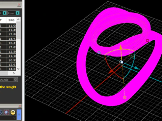Image resolution: width=162 pixels, height=121 pixels.
Task: Click the yellow vertical gumball arrow
Action: click(121, 47)
